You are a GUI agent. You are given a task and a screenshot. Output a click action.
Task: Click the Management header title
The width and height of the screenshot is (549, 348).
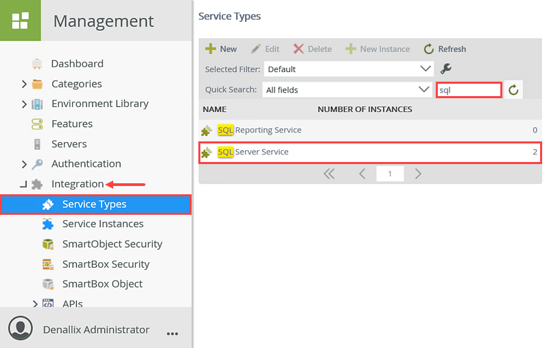(104, 21)
